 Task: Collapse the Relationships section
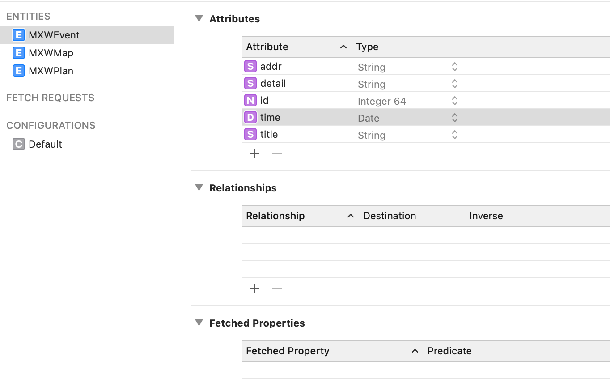(199, 187)
